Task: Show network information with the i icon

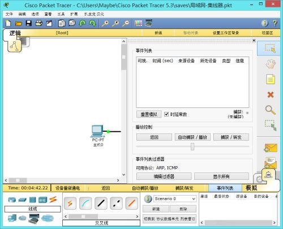Action: (264, 23)
